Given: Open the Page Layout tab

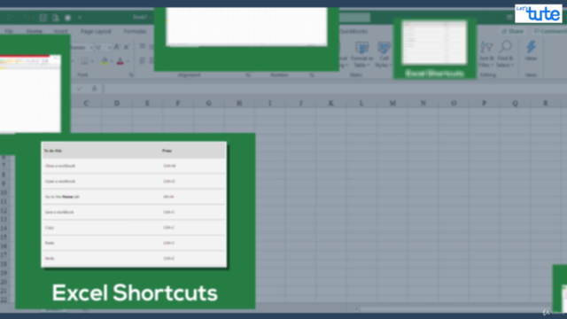Looking at the screenshot, I should pos(96,32).
